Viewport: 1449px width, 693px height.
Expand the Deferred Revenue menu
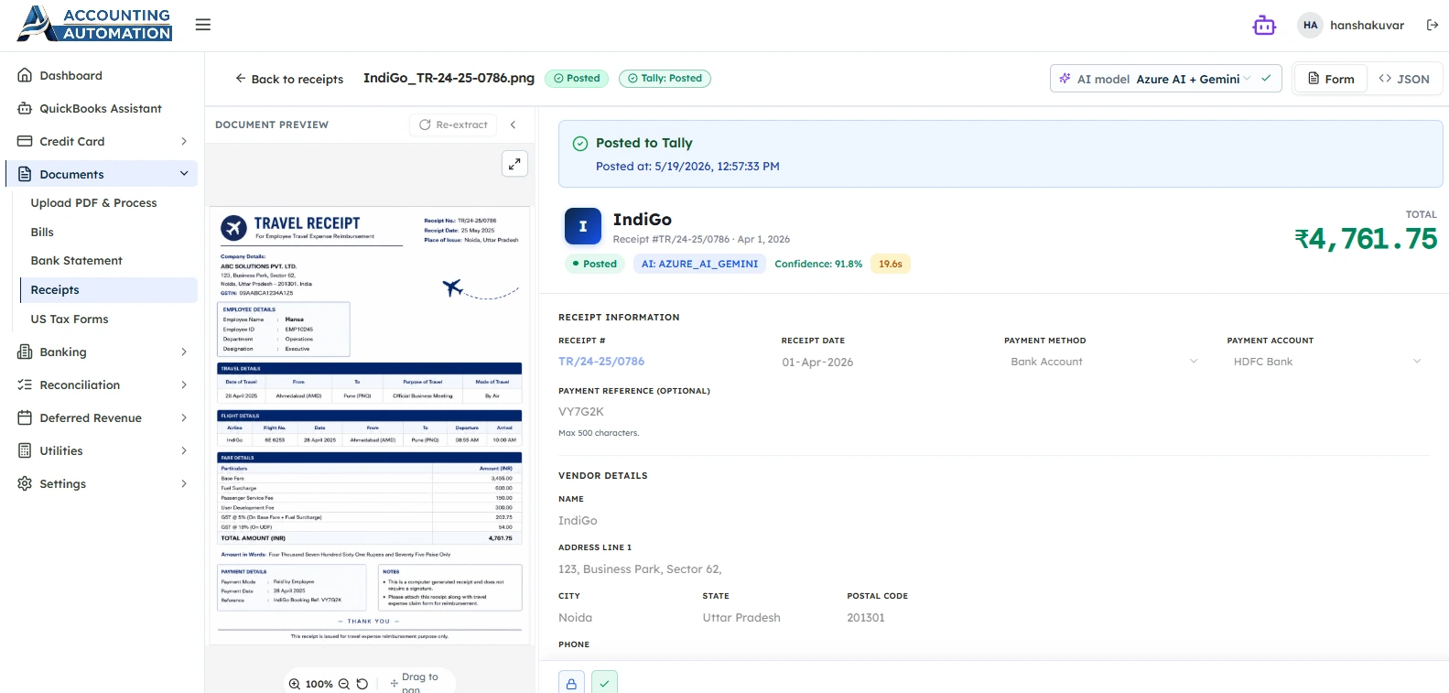(103, 418)
